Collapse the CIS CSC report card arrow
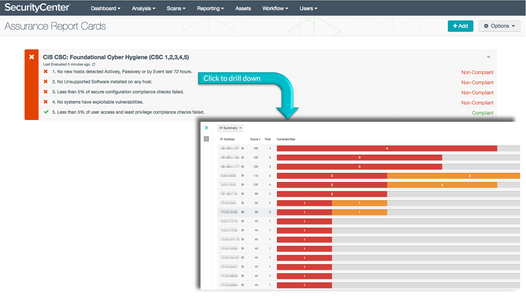 488,57
